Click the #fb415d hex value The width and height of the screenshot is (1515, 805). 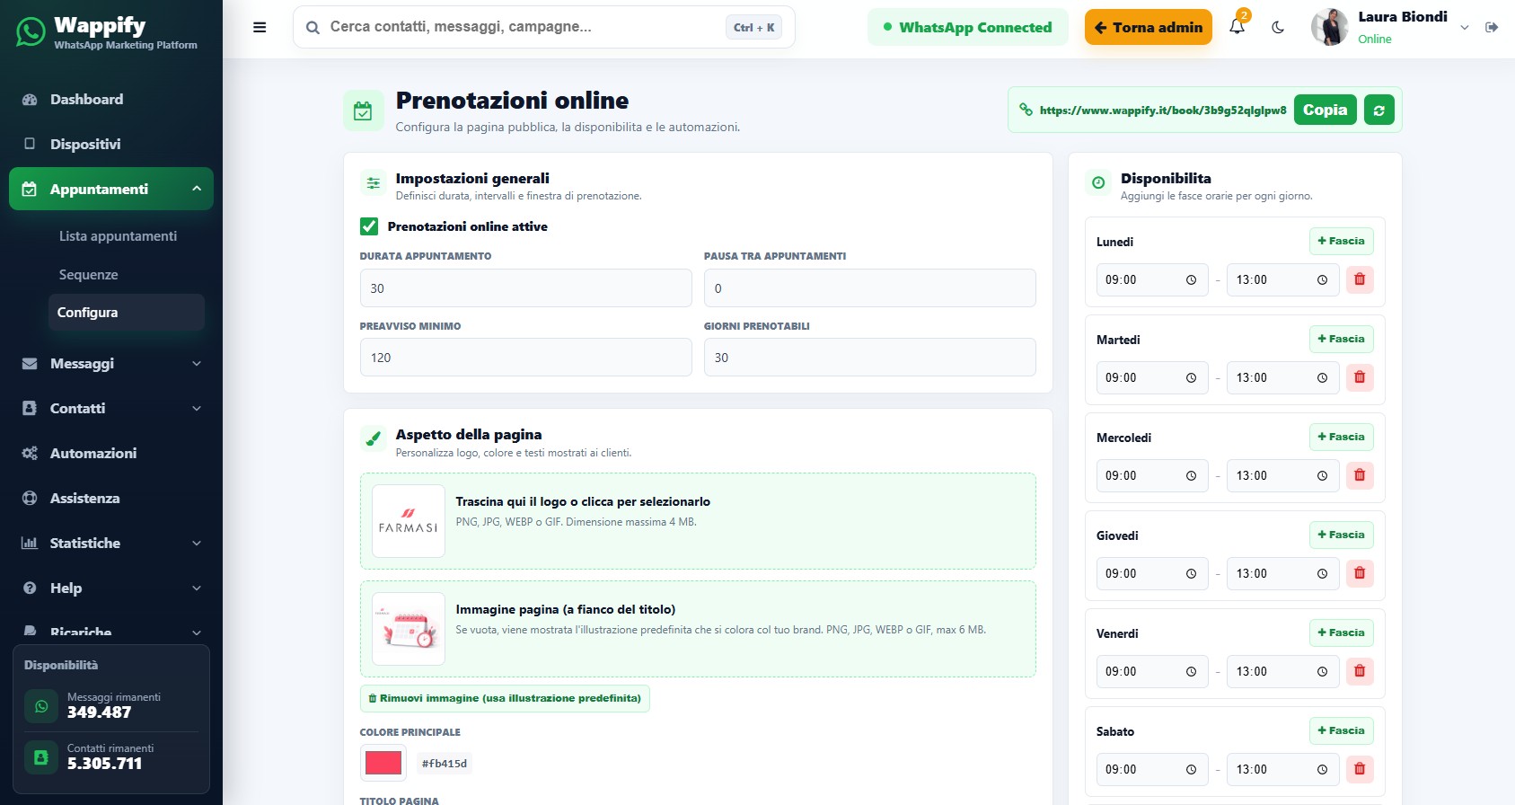click(445, 764)
